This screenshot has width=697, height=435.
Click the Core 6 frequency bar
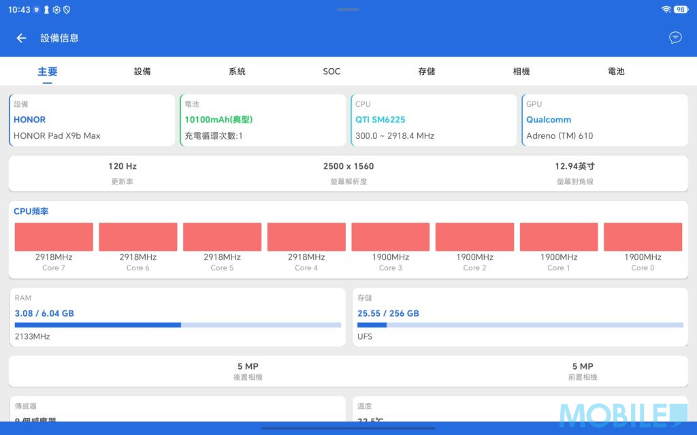137,237
